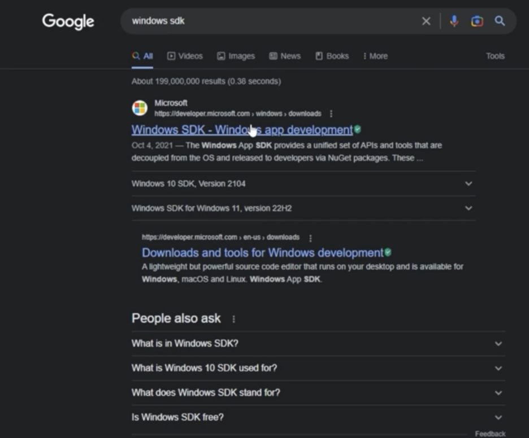Expand Windows SDK for Windows 11, version 22H2

tap(303, 208)
